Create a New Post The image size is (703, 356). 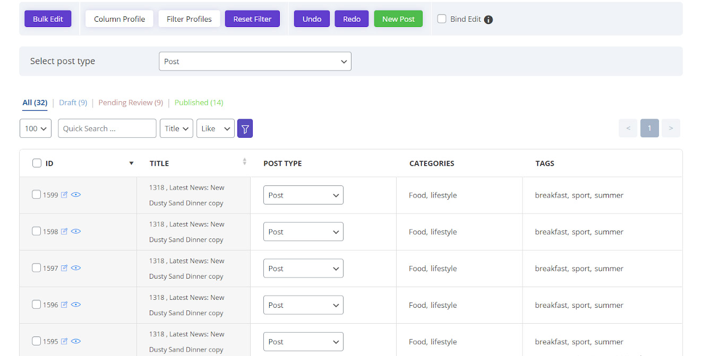click(x=398, y=19)
